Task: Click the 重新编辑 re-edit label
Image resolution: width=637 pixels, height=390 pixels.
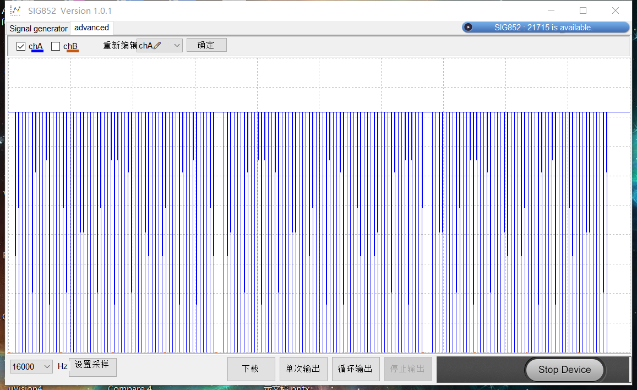Action: pyautogui.click(x=120, y=46)
